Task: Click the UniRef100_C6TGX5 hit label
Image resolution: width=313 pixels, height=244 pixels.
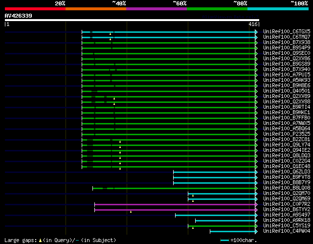Action: click(x=287, y=31)
